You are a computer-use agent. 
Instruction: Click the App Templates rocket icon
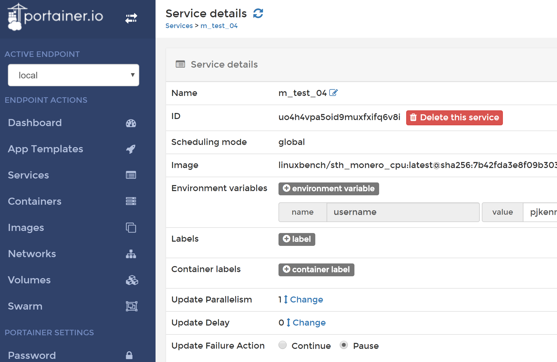pyautogui.click(x=131, y=149)
